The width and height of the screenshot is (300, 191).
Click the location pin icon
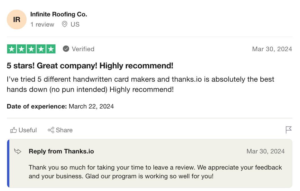[65, 24]
